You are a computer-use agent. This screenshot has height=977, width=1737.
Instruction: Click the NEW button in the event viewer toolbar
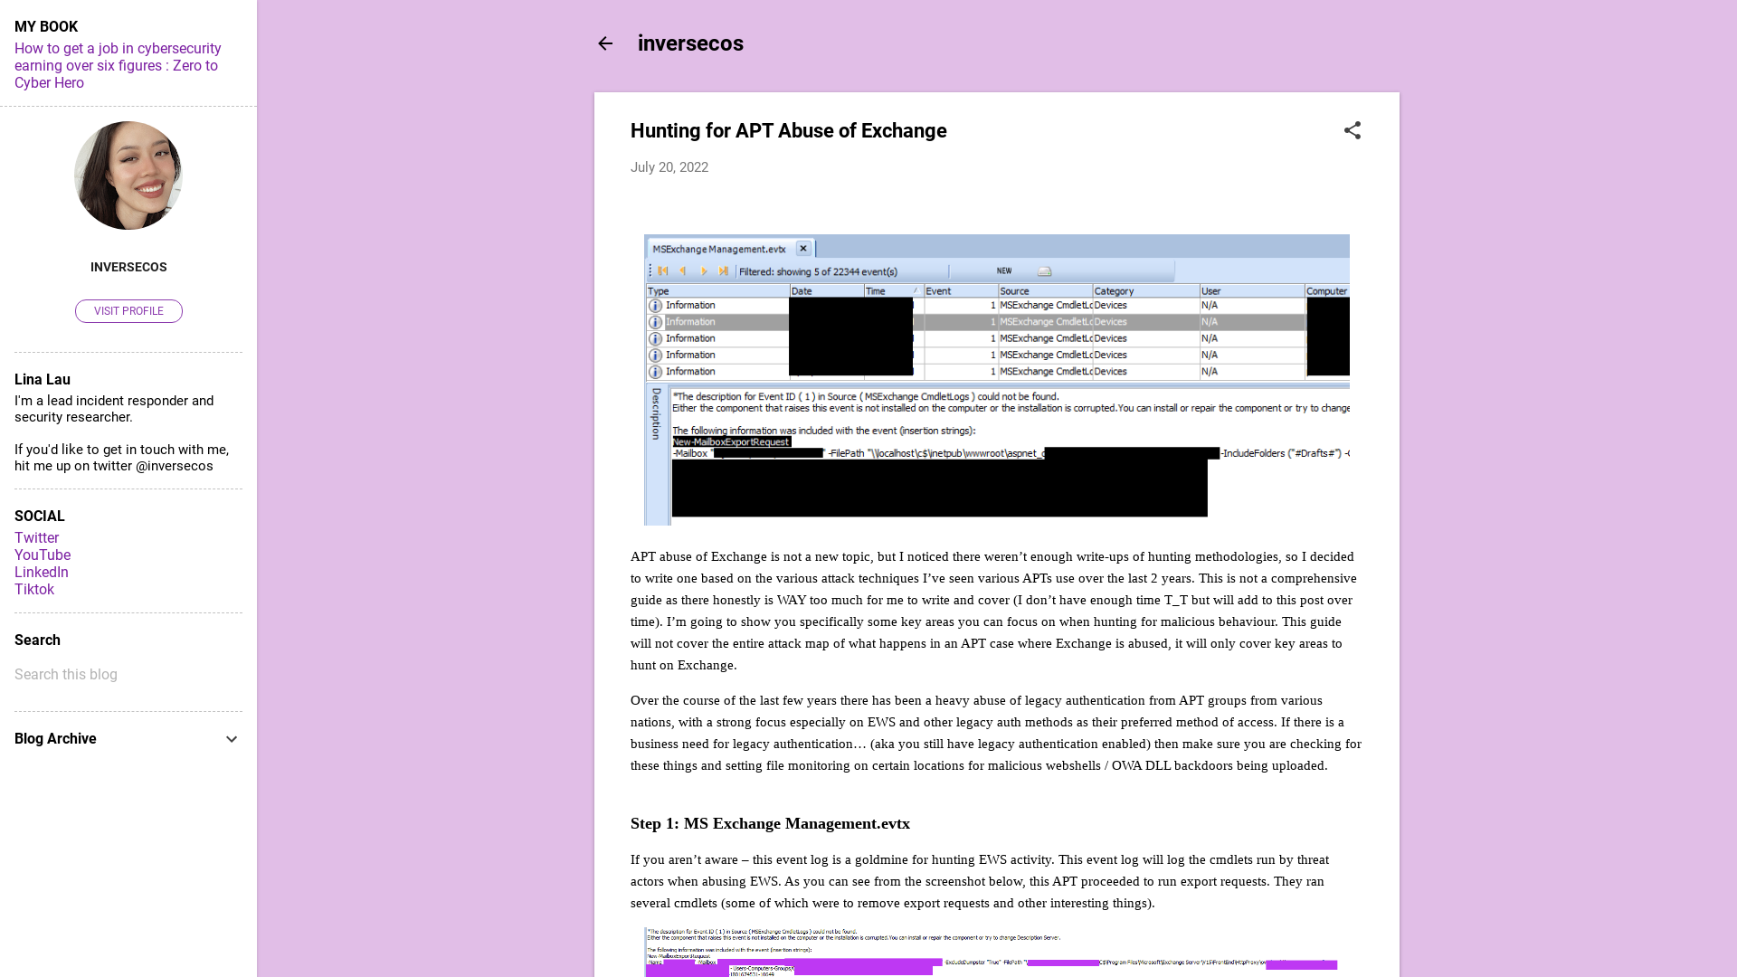(1004, 270)
